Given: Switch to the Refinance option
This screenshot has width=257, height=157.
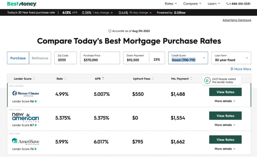Looking at the screenshot, I should click(40, 58).
